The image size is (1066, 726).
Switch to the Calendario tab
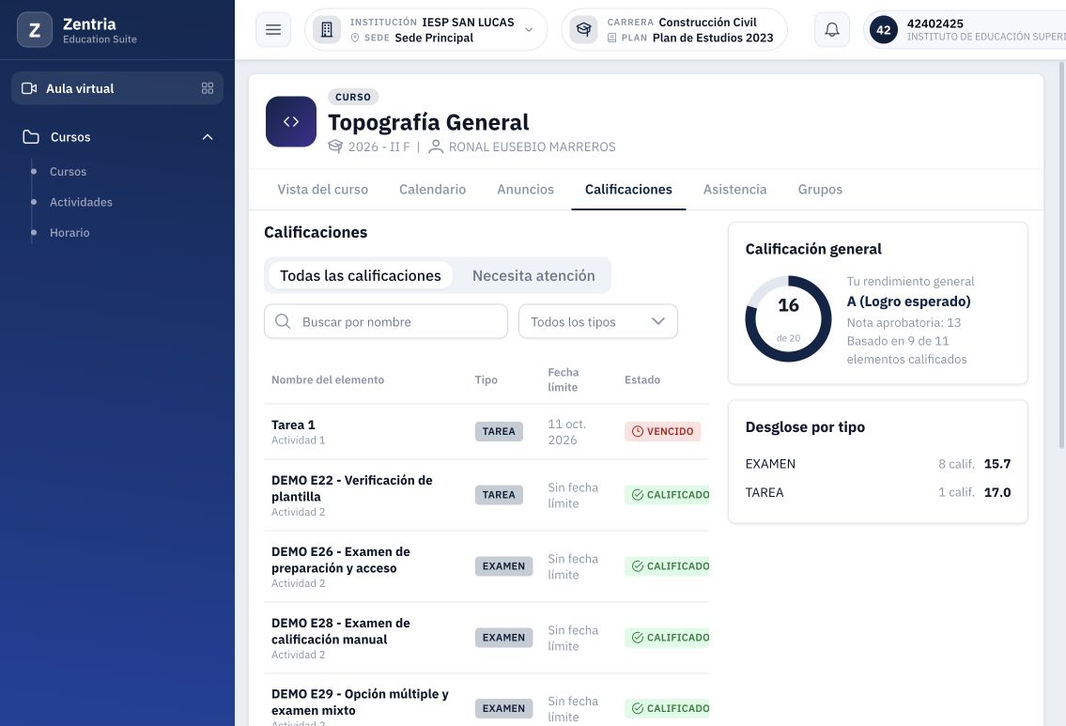432,190
